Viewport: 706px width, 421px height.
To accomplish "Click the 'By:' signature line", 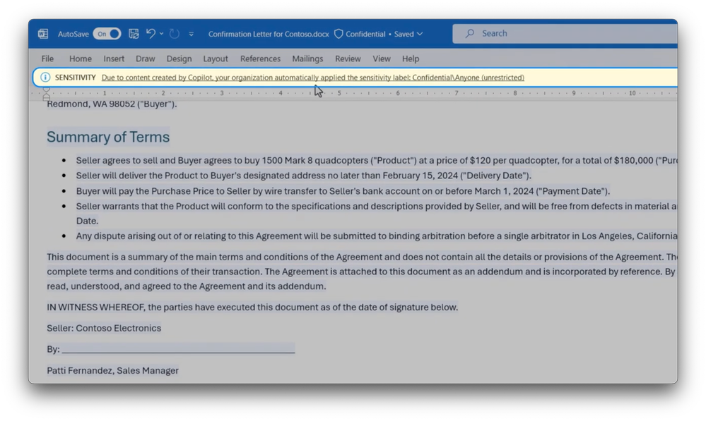I will pos(170,349).
